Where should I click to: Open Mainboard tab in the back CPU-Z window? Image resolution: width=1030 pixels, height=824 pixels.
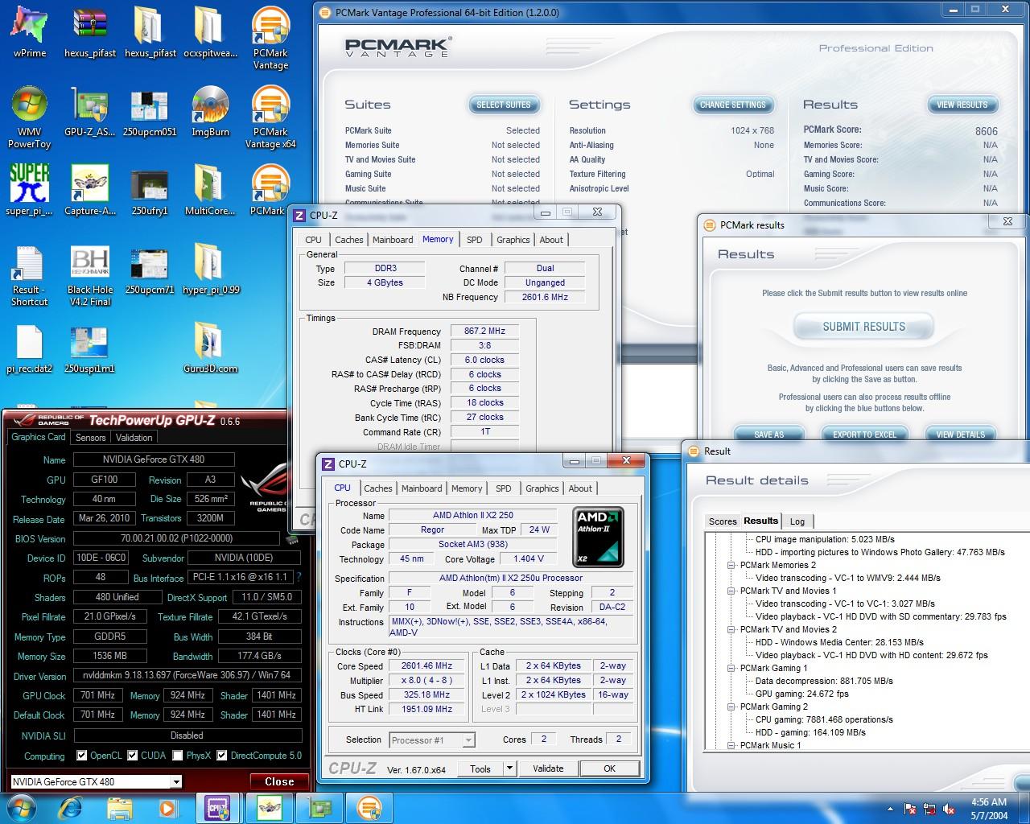tap(393, 240)
